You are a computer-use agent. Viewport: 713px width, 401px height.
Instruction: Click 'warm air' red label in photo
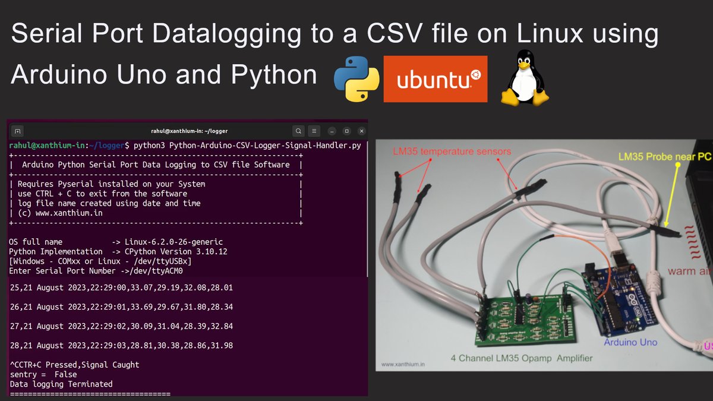(x=690, y=272)
